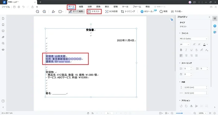
Task: Switch to the ホーム tab
Action: pyautogui.click(x=71, y=7)
